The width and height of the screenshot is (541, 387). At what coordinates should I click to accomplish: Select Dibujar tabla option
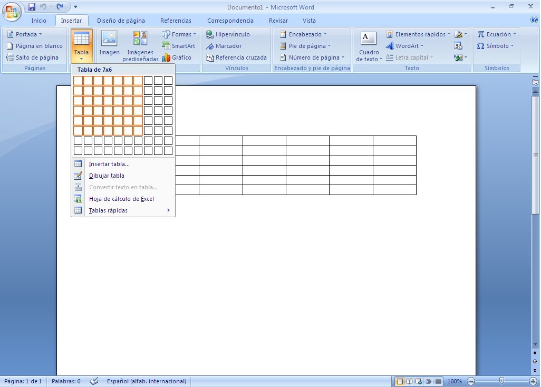click(x=123, y=176)
